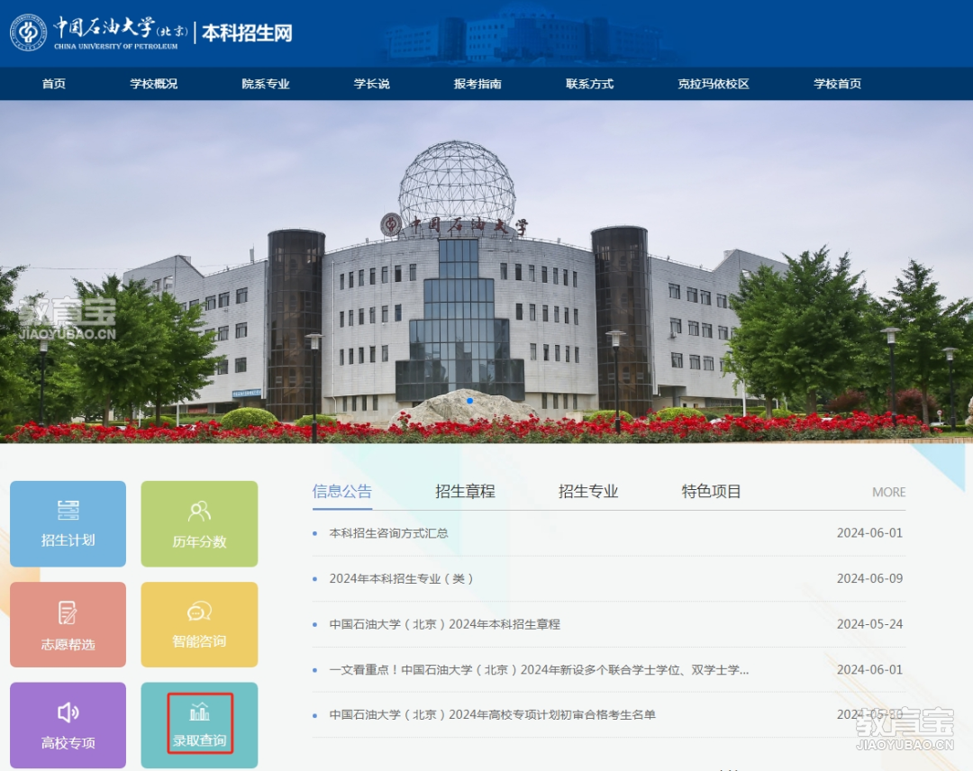Open 学校首页 navigation item
This screenshot has width=973, height=771.
point(838,84)
